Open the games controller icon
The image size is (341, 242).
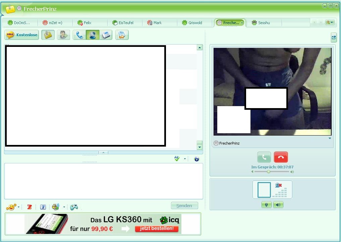coord(74,207)
